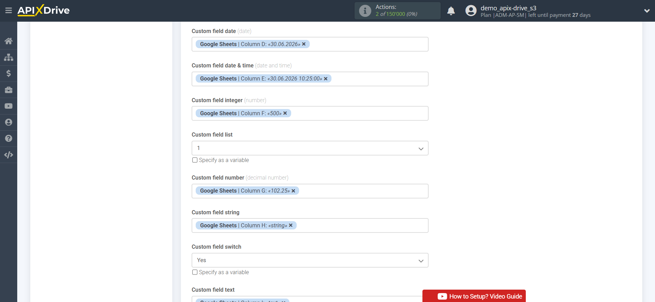Click the account avatar icon

[471, 11]
